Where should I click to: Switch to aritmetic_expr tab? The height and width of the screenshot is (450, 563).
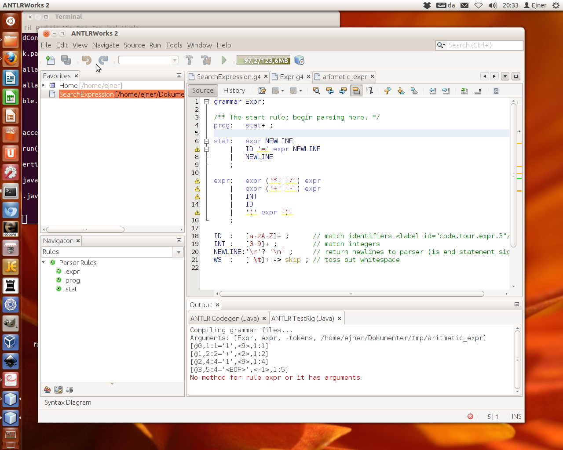(344, 76)
